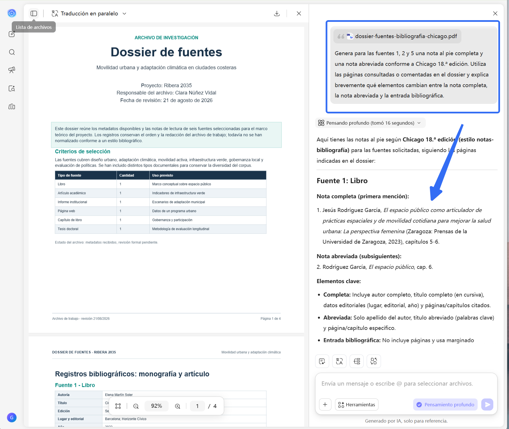Viewport: 509px width, 429px height.
Task: Click the Registros bibliográficos section heading
Action: pos(132,374)
